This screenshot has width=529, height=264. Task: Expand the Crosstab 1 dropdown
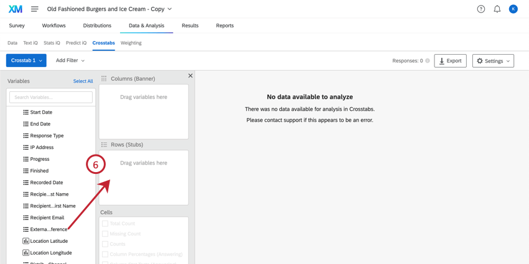pos(26,60)
